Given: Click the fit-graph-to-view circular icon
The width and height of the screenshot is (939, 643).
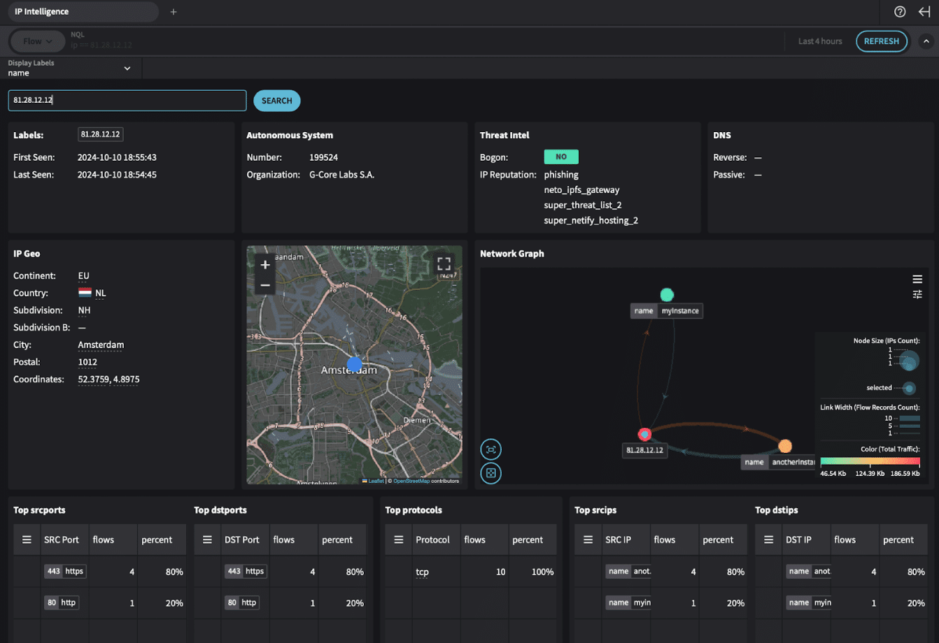Looking at the screenshot, I should click(x=490, y=449).
